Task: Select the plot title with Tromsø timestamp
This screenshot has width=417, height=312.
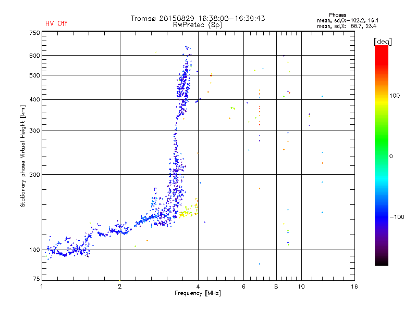Action: pos(198,18)
